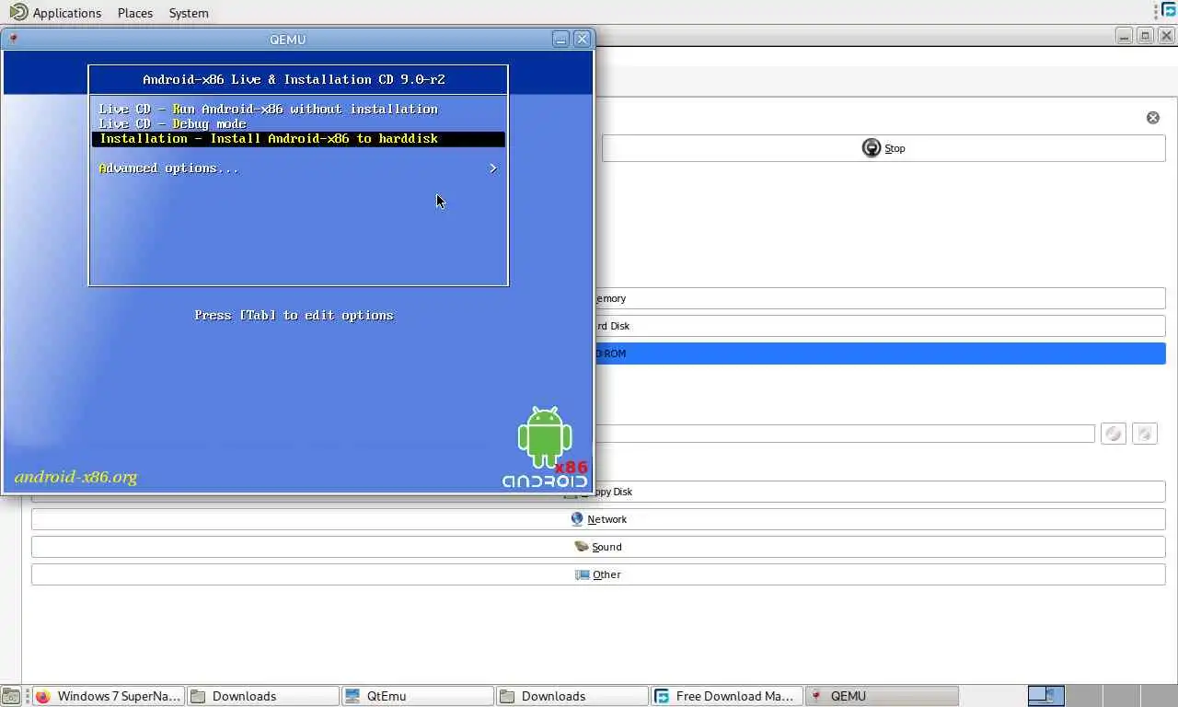Click the android-x86.org text in QEMU
Viewport: 1178px width, 707px height.
point(75,478)
